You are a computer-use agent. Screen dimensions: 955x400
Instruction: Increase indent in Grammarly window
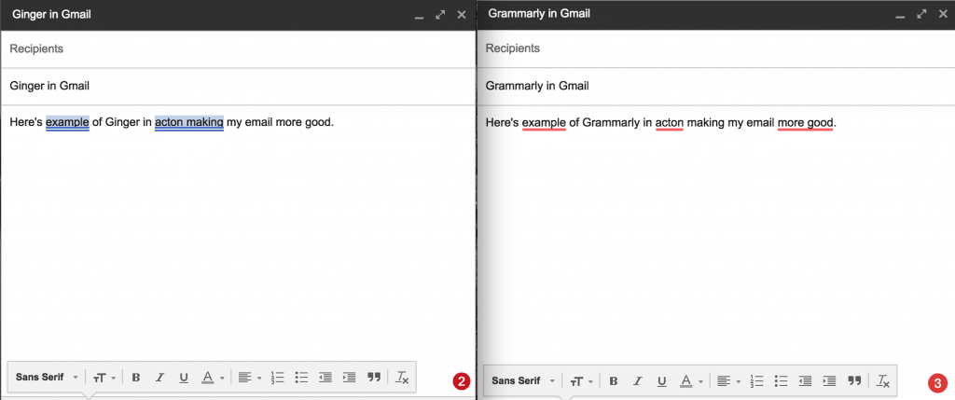click(x=829, y=381)
